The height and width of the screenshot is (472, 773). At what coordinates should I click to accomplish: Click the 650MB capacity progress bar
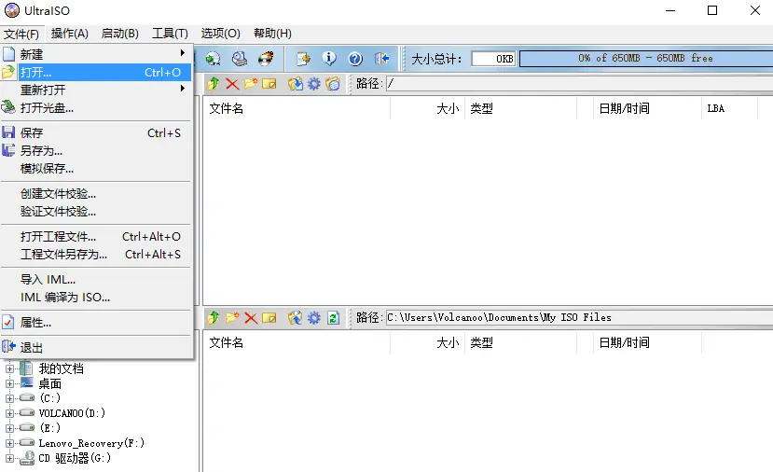pyautogui.click(x=646, y=59)
